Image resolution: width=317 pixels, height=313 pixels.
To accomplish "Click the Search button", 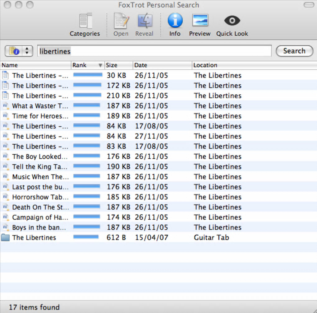I will click(294, 51).
